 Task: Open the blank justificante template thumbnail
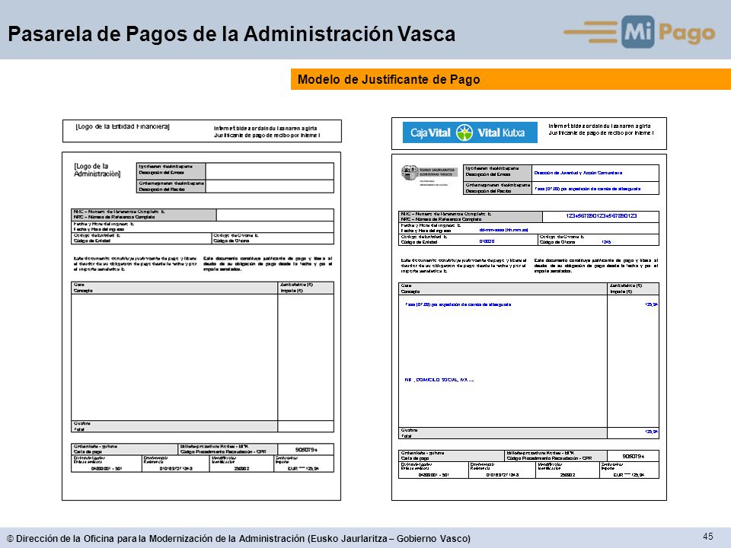tap(201, 311)
